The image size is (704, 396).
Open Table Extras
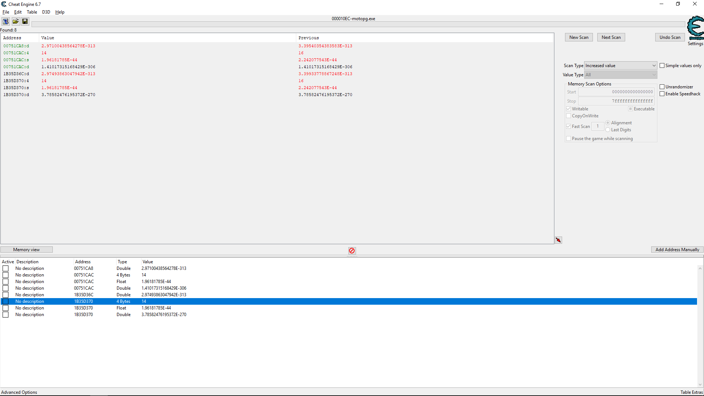coord(692,392)
